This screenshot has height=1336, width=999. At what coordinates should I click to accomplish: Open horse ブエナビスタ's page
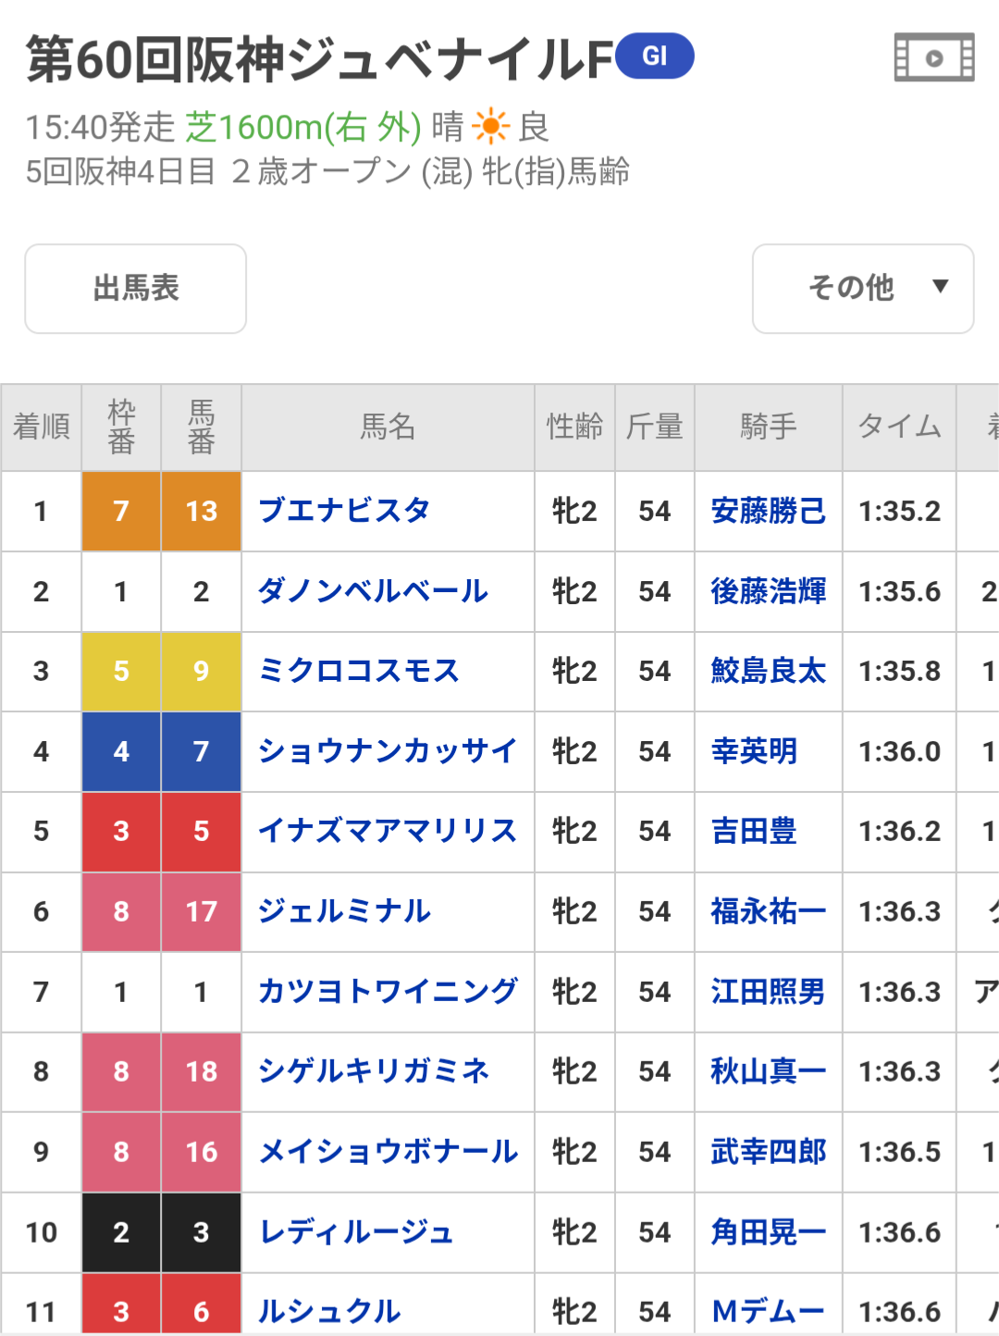point(344,511)
